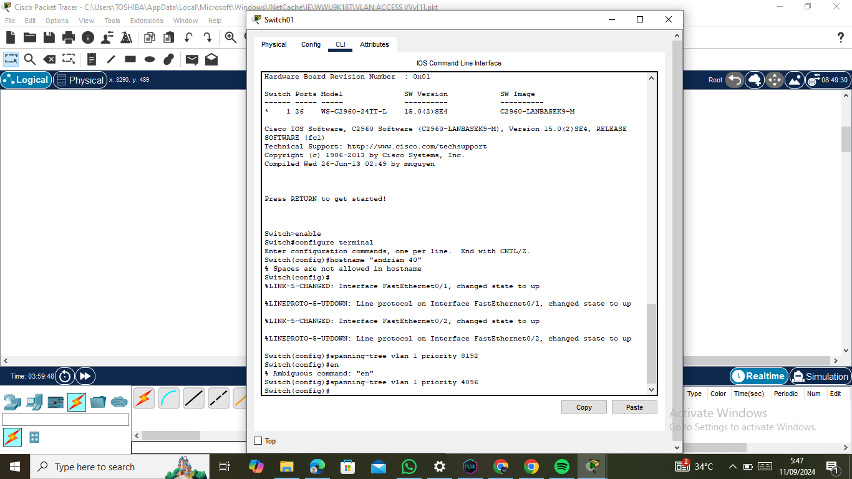
Task: Click the Fast Forward Time button
Action: coord(85,376)
